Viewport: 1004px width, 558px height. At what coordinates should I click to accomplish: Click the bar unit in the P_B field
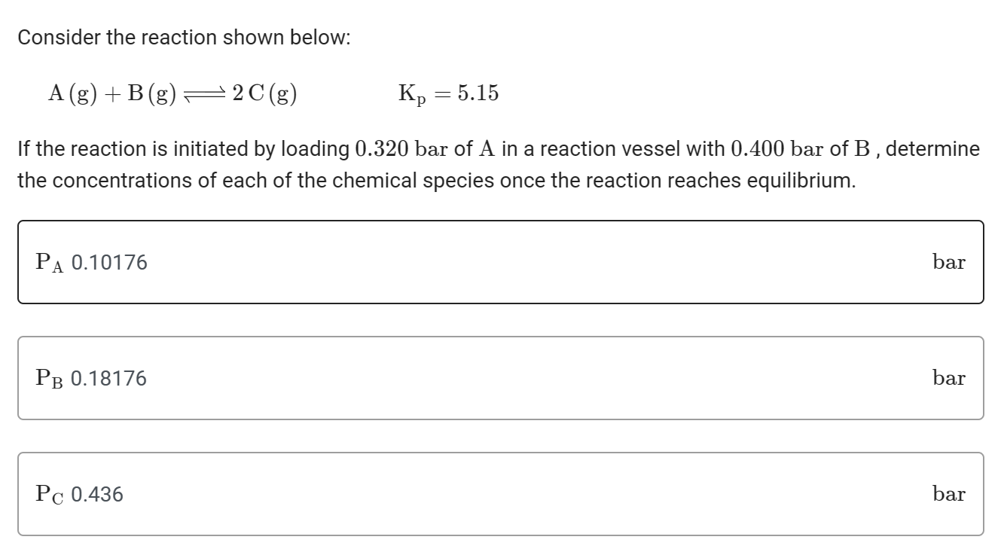(x=948, y=378)
